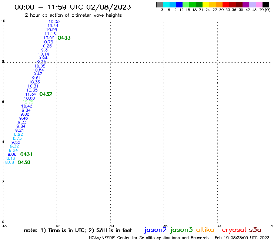
Task: Click the wave height value 10.93
Action: click(51, 30)
